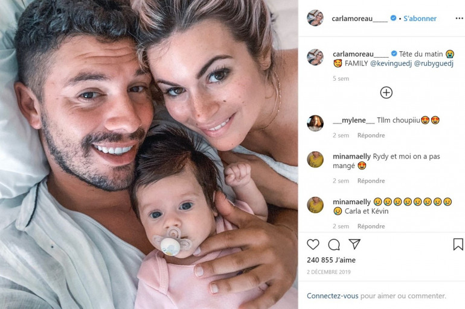Screen dimensions: 465x309
Task: Save post with bookmark icon
Action: point(458,244)
